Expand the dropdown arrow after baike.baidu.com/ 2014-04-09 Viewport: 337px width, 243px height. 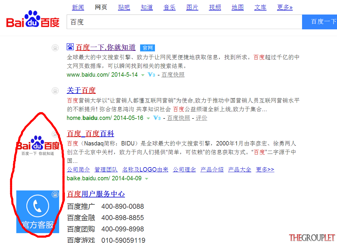pos(147,179)
